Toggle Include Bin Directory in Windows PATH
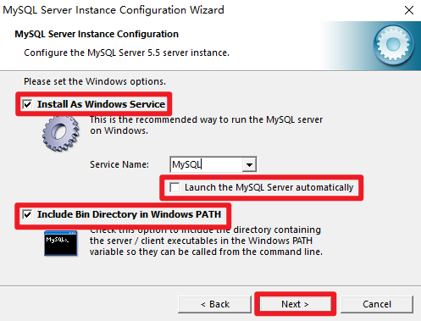 (x=27, y=214)
